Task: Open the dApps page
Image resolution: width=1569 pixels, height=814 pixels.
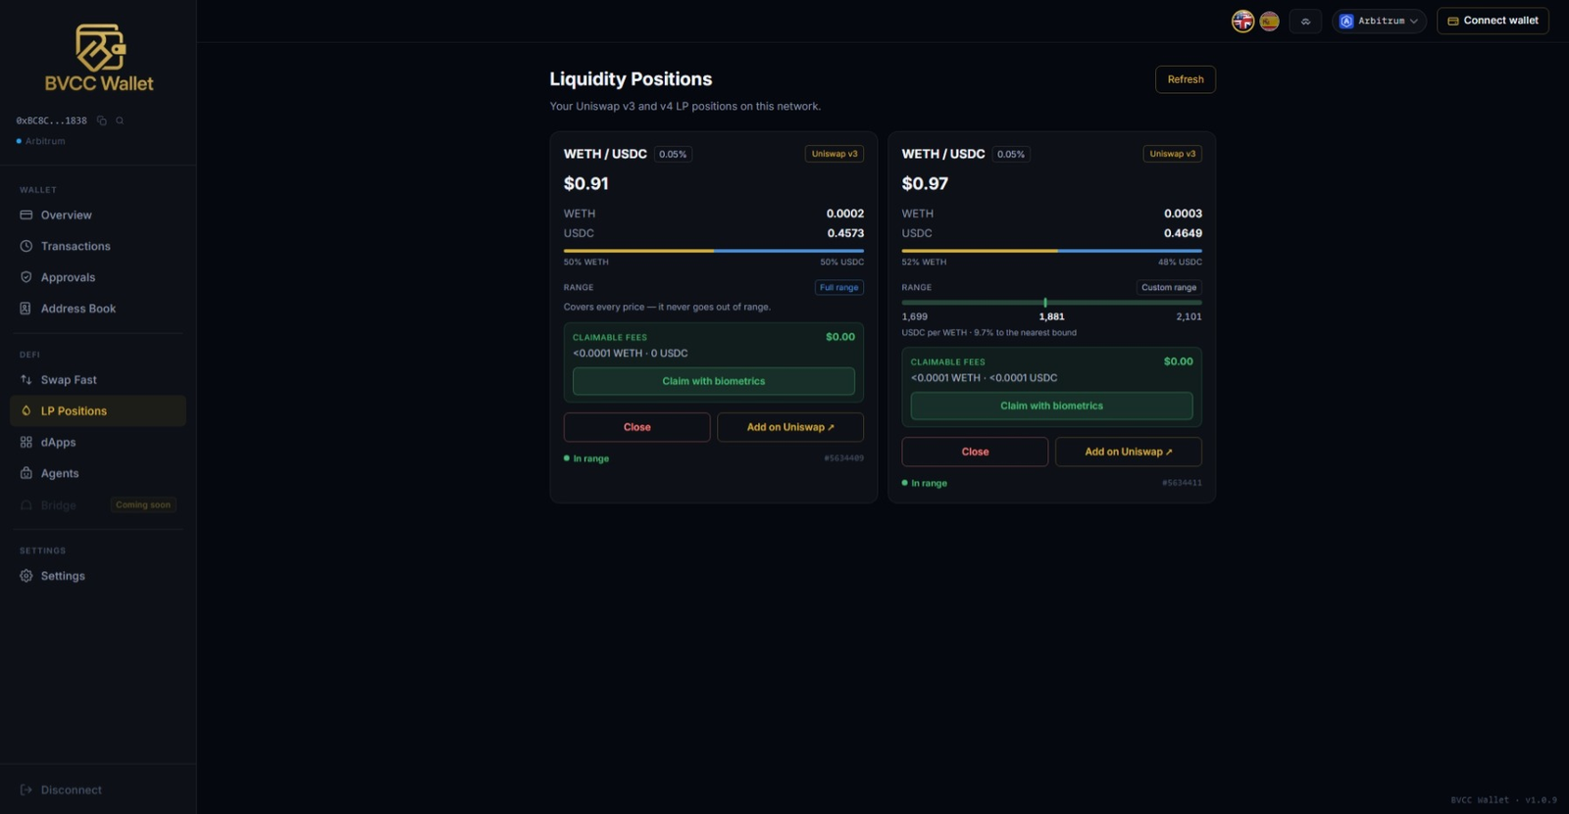Action: tap(98, 443)
